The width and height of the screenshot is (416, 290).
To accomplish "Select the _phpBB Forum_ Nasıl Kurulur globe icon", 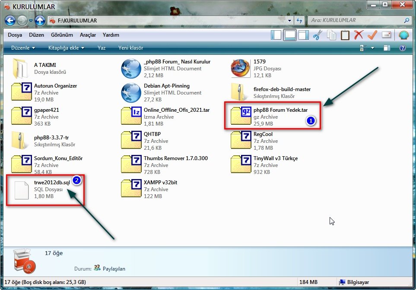I will click(x=131, y=68).
